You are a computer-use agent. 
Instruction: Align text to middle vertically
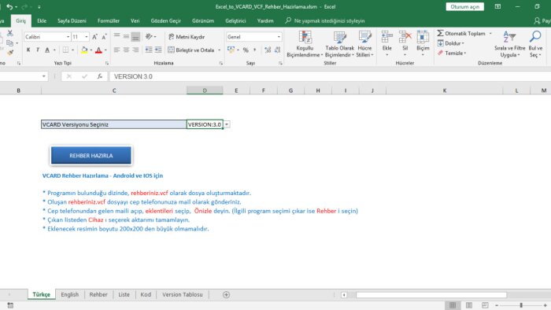[x=126, y=36]
